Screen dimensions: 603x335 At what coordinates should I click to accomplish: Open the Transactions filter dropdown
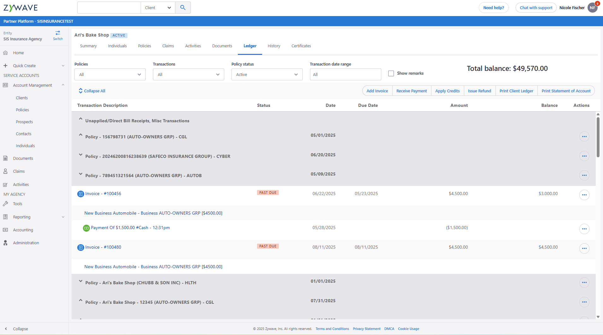point(188,74)
